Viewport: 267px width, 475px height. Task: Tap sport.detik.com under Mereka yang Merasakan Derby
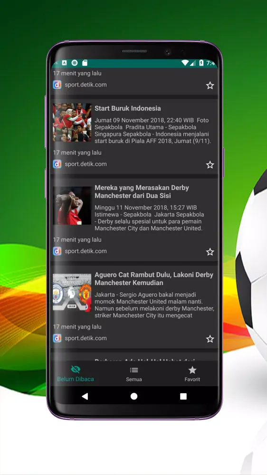(86, 251)
